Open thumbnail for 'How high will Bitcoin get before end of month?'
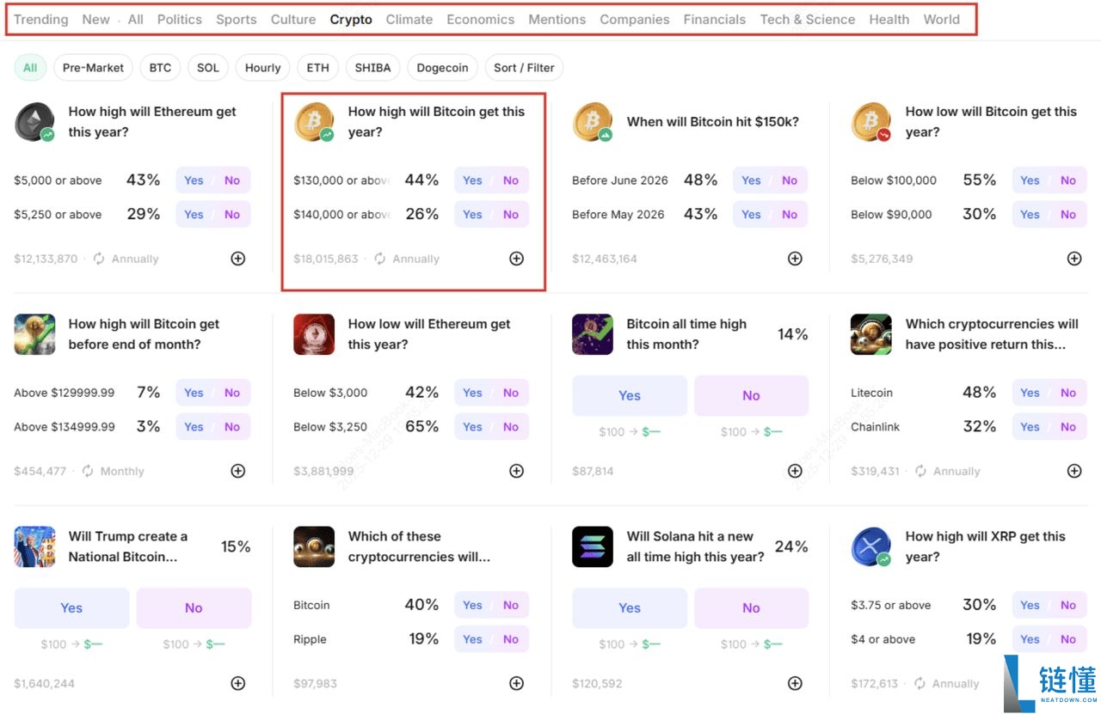Screen dimensions: 1101x714 click(x=35, y=334)
